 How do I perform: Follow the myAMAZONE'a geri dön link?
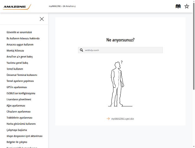pos(123,119)
